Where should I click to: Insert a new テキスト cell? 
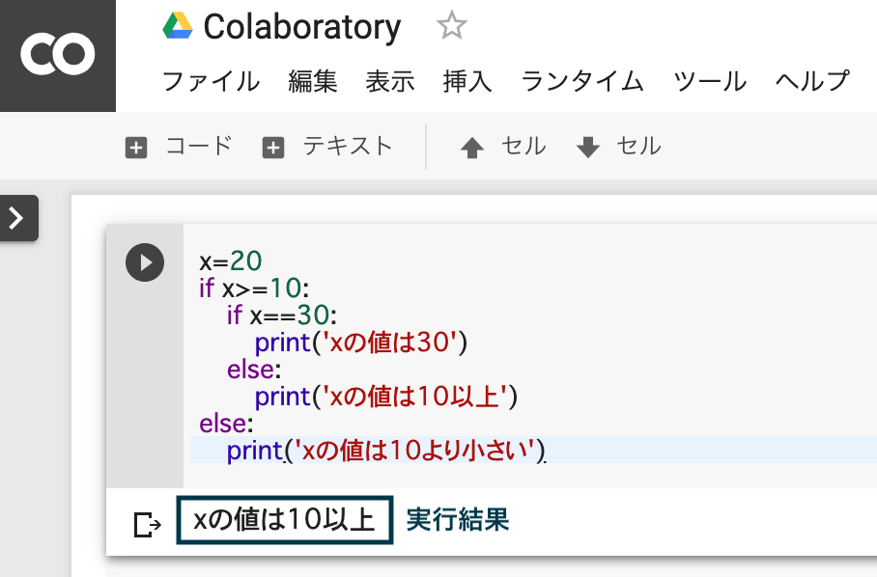[327, 147]
